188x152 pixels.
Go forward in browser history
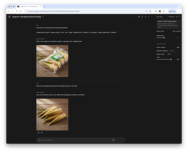coord(13,11)
